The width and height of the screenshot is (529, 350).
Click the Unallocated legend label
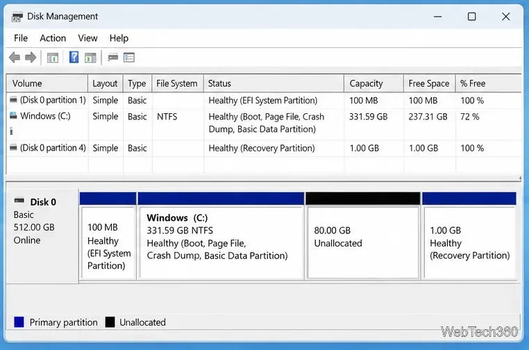click(142, 322)
